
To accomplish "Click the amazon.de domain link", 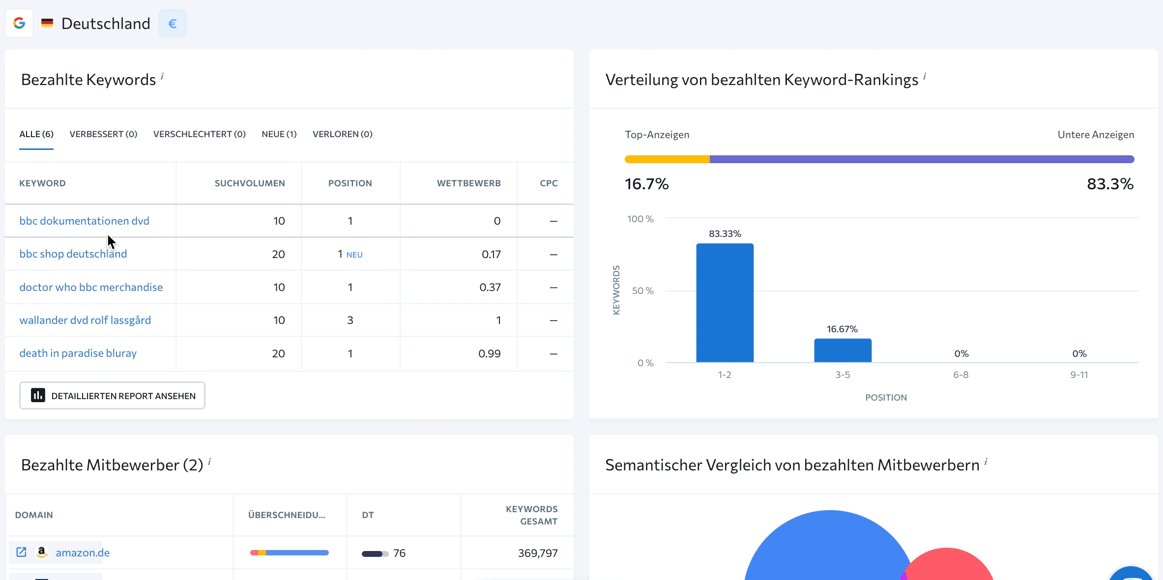I will tap(83, 552).
